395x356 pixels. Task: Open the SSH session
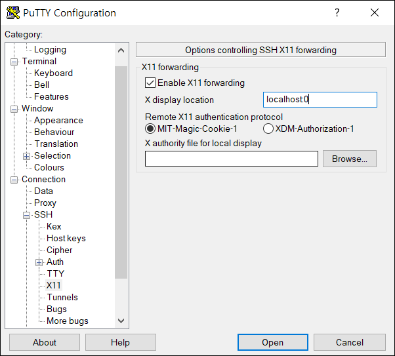pyautogui.click(x=272, y=342)
